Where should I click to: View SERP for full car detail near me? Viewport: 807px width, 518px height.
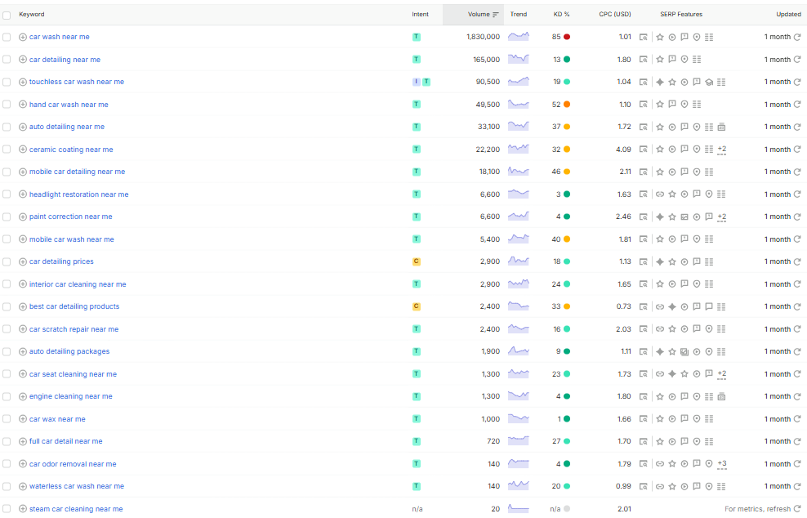tap(644, 441)
